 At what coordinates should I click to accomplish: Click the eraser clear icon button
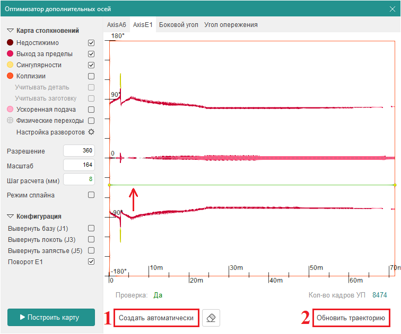[x=211, y=318]
